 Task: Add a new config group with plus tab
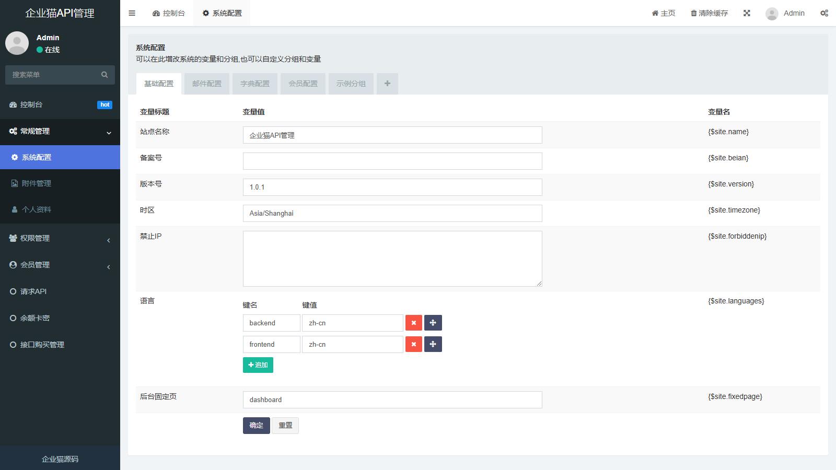coord(387,84)
